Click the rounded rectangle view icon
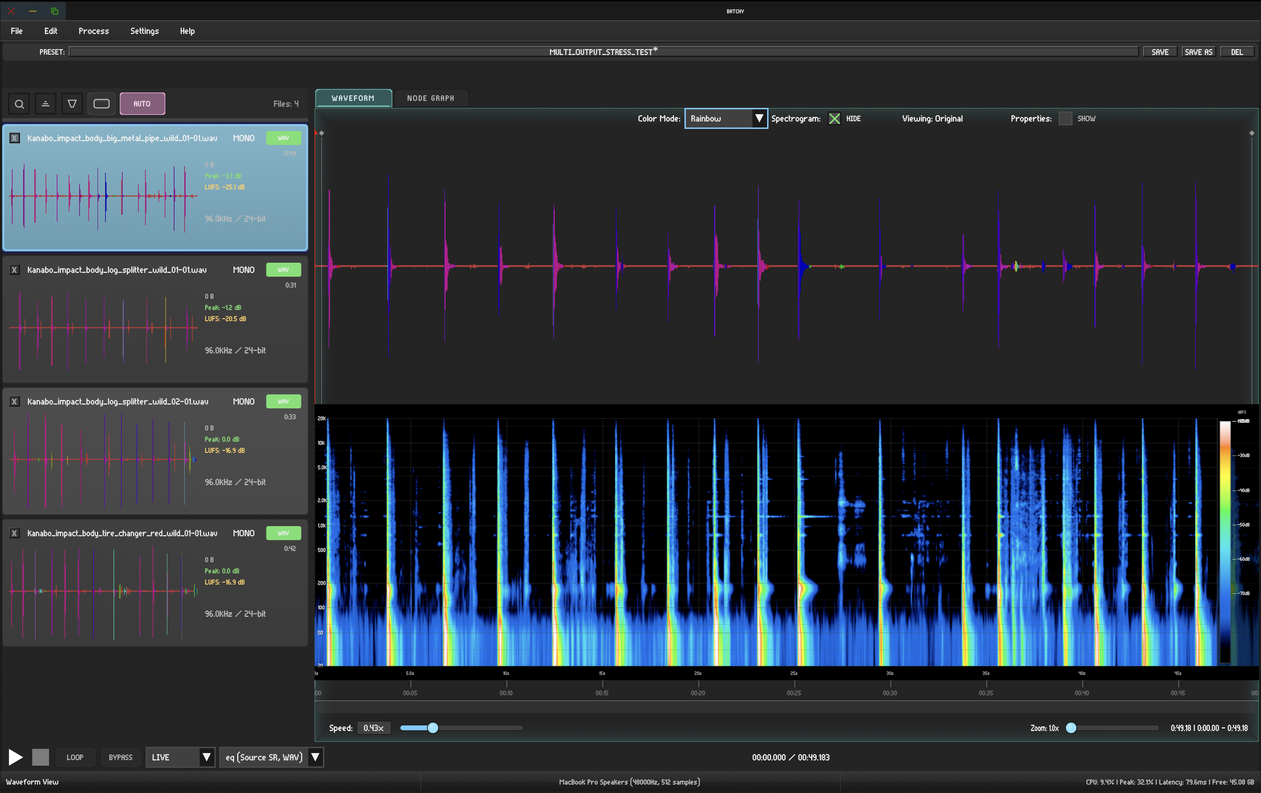This screenshot has height=793, width=1261. click(101, 104)
